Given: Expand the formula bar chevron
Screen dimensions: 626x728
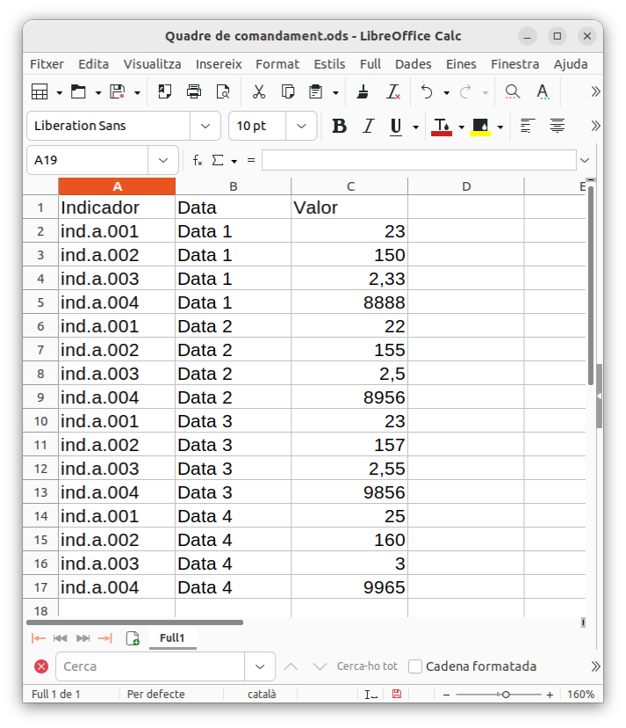Looking at the screenshot, I should pos(585,160).
